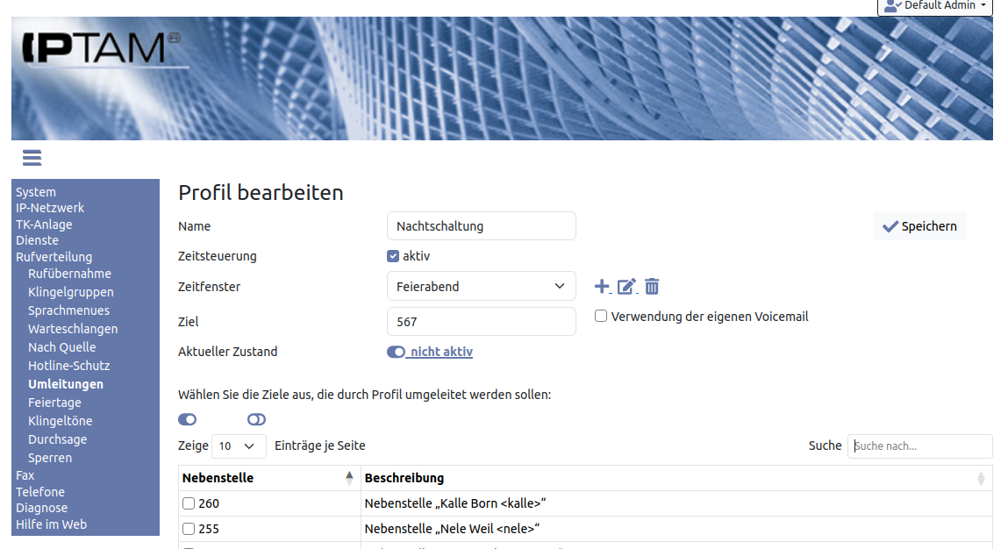The image size is (1008, 549).
Task: Uncheck the Zeitsteuerung aktiv checkbox
Action: coord(393,256)
